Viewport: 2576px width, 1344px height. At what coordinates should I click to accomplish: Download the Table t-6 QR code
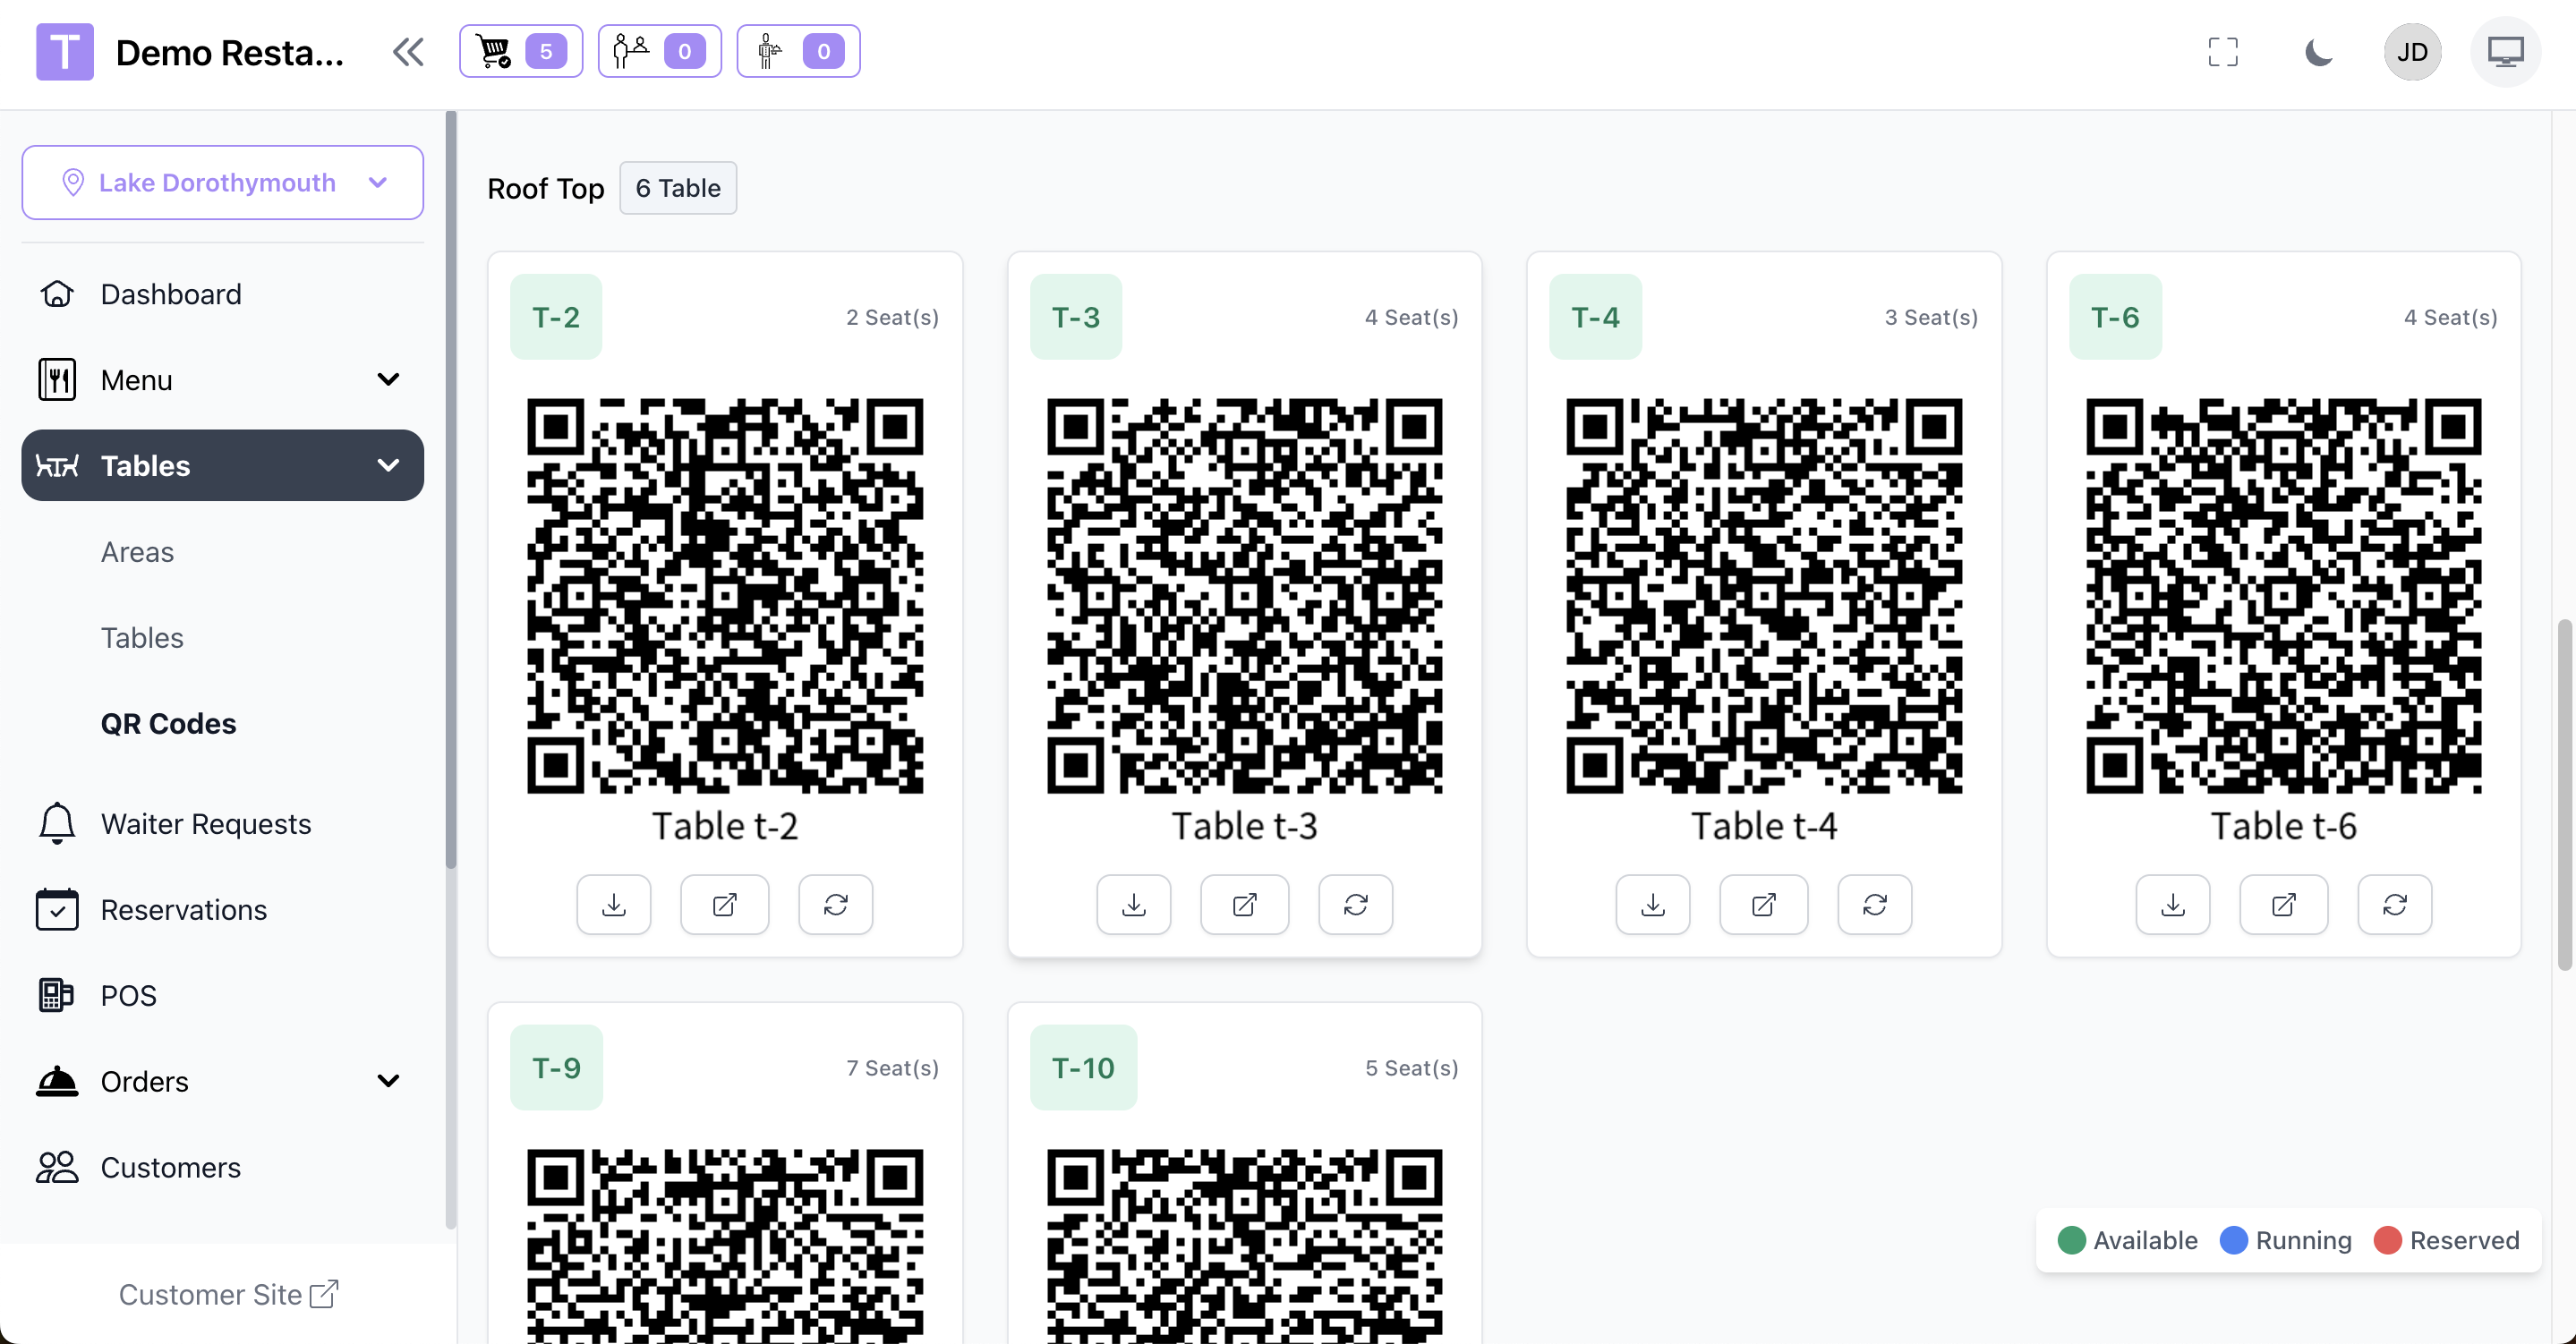(2172, 904)
